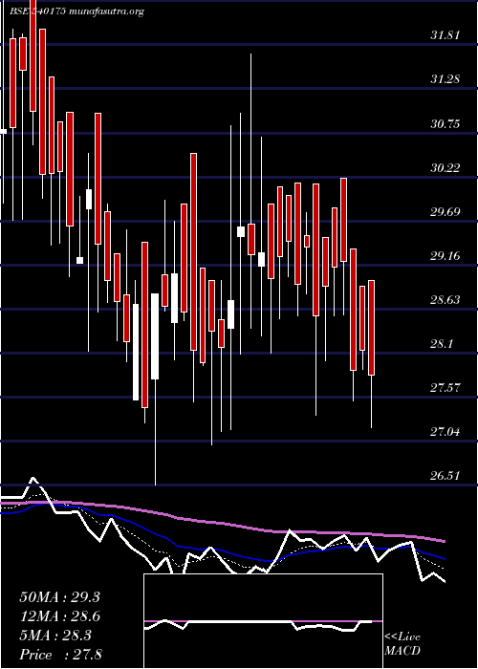
Task: Click the large white candlestick with the longest lower wick
Action: [x=155, y=336]
